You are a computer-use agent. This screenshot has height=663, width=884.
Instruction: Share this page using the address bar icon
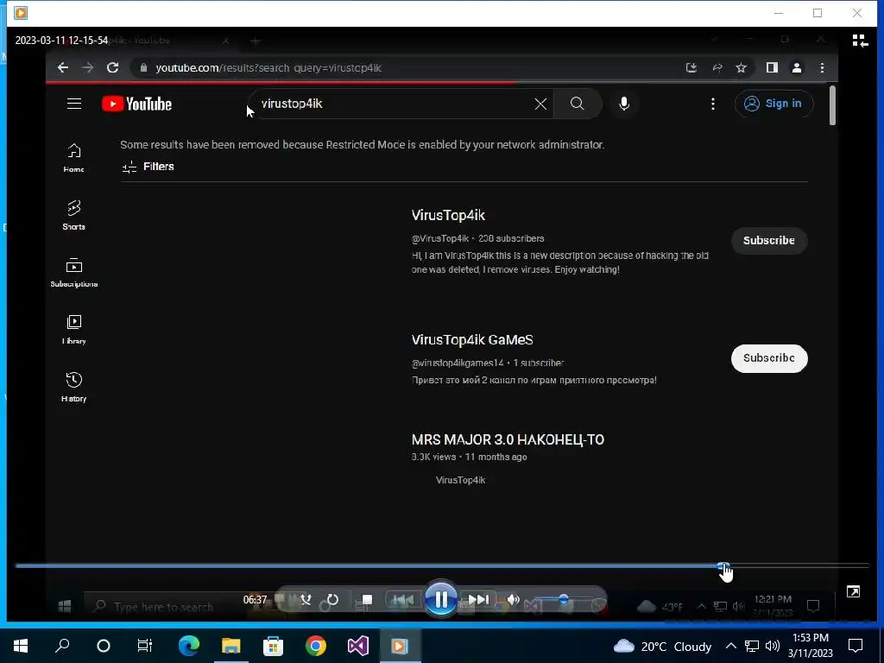point(717,67)
